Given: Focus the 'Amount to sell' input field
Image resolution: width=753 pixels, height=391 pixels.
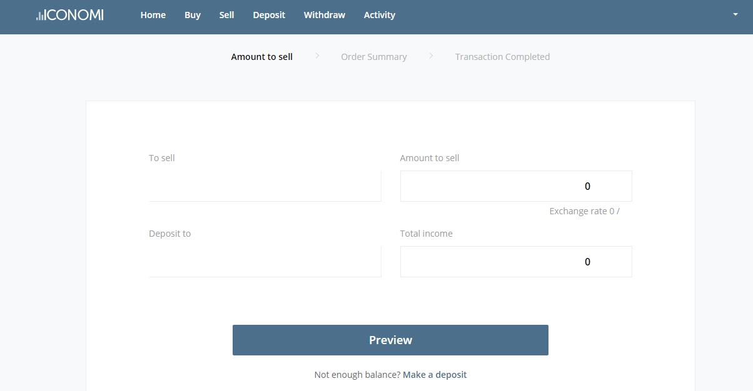Looking at the screenshot, I should point(516,186).
